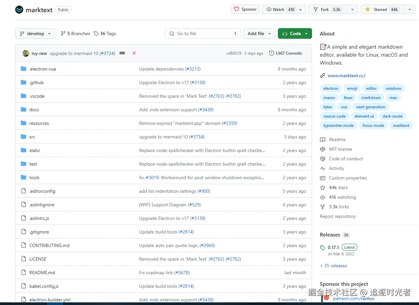Click the .vscode folder icon
The image size is (419, 305).
24,96
